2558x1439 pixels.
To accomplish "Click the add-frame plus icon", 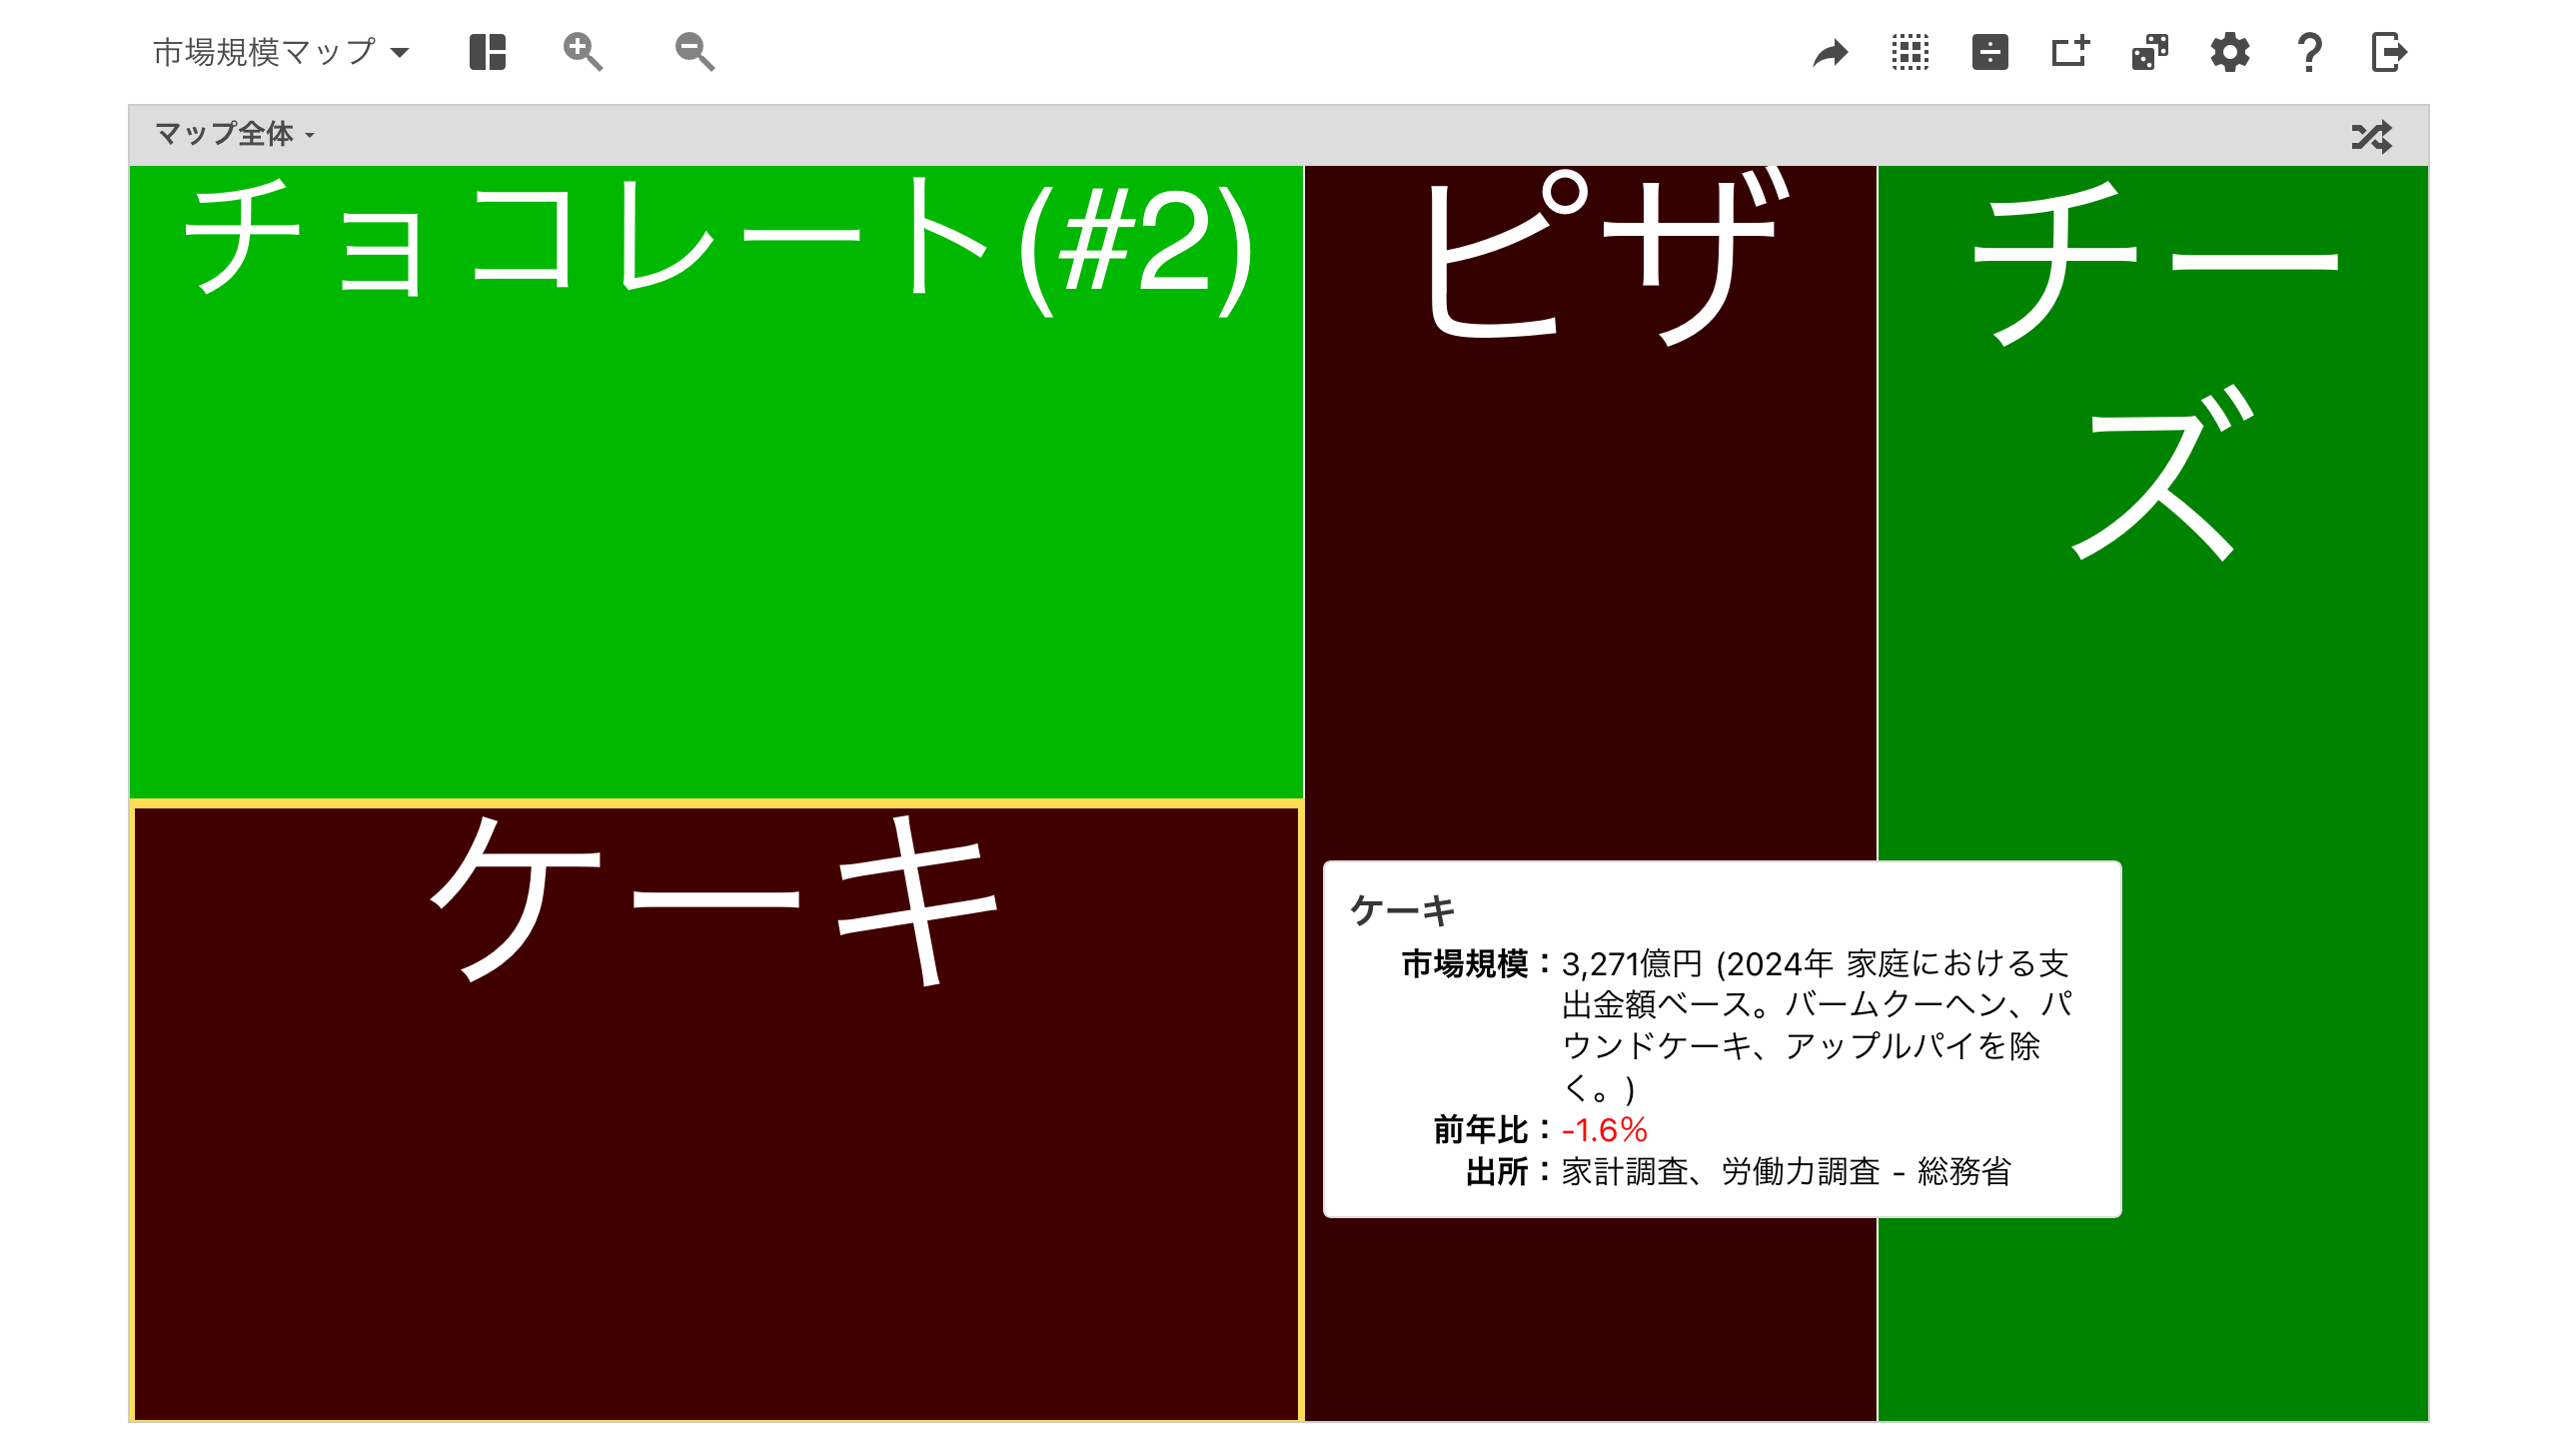I will [x=2070, y=52].
